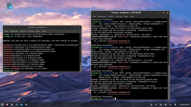Open Reiter menu in GTK-NoCSD terminal
This screenshot has height=107, width=191.
[126, 17]
